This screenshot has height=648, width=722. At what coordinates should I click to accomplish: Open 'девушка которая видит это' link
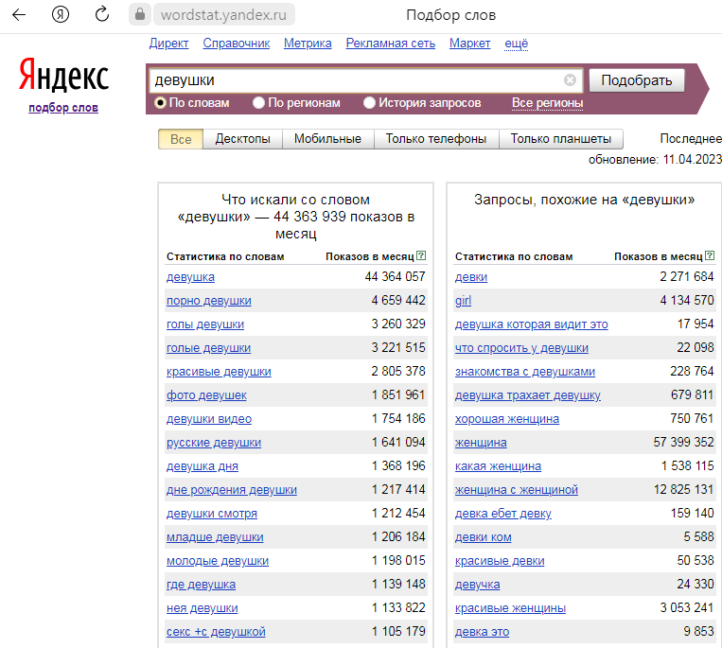(x=532, y=324)
